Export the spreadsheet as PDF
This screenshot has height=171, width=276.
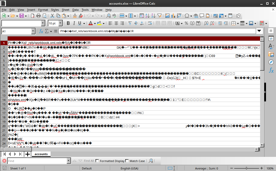pyautogui.click(x=33, y=16)
